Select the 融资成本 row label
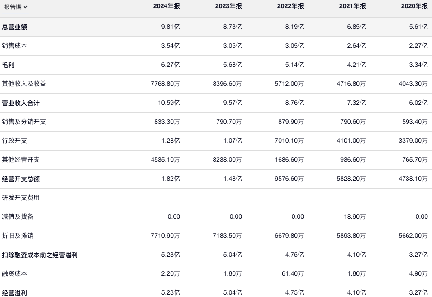This screenshot has width=432, height=297. tap(14, 274)
